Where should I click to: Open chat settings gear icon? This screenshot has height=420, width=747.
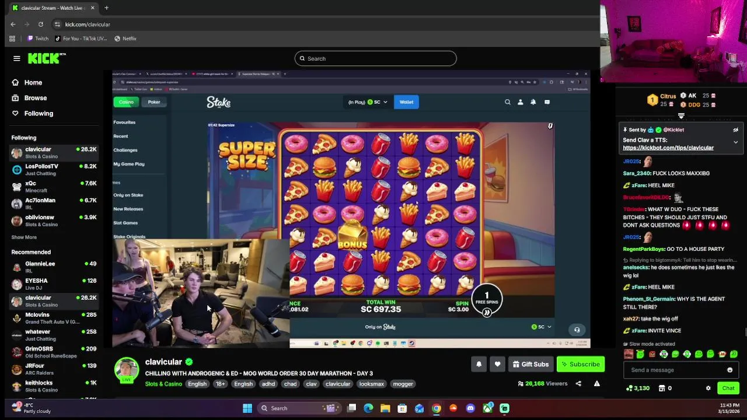pos(708,388)
